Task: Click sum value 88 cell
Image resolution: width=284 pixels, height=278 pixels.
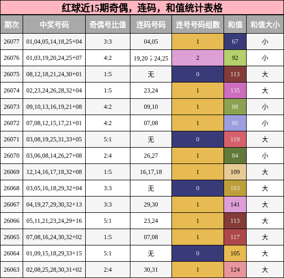Action: pos(235,107)
